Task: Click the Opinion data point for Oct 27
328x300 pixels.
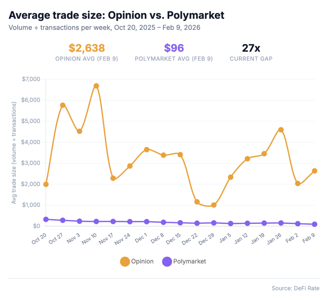Action: tap(63, 105)
